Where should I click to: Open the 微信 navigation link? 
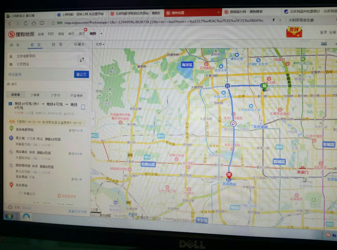point(61,34)
